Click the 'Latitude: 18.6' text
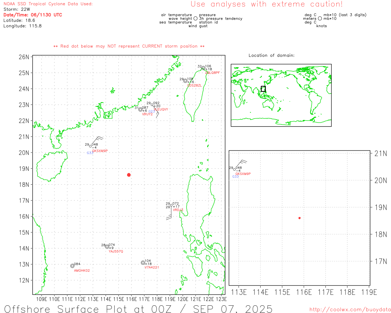Screen dimensions: 391x313 click(x=19, y=20)
